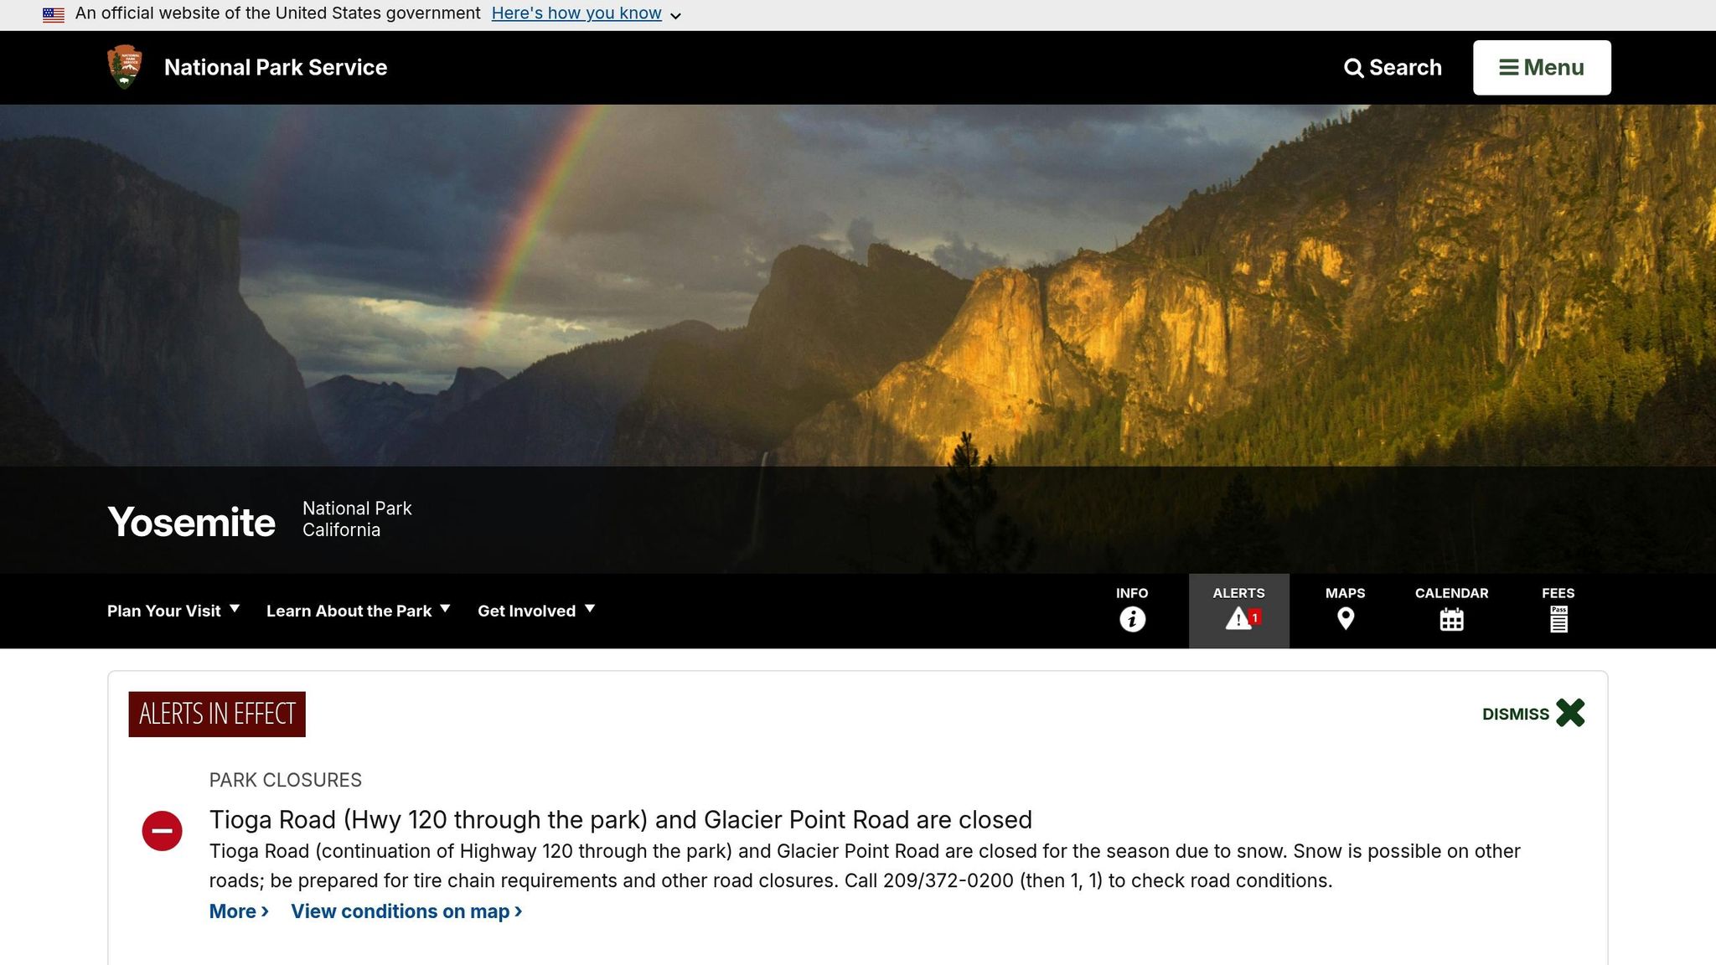Expand the Get Involved menu

point(536,611)
